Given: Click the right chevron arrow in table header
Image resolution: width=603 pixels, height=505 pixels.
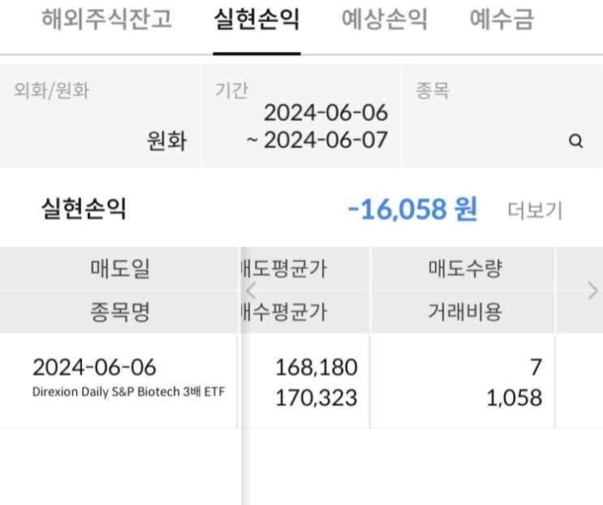Looking at the screenshot, I should pos(592,290).
